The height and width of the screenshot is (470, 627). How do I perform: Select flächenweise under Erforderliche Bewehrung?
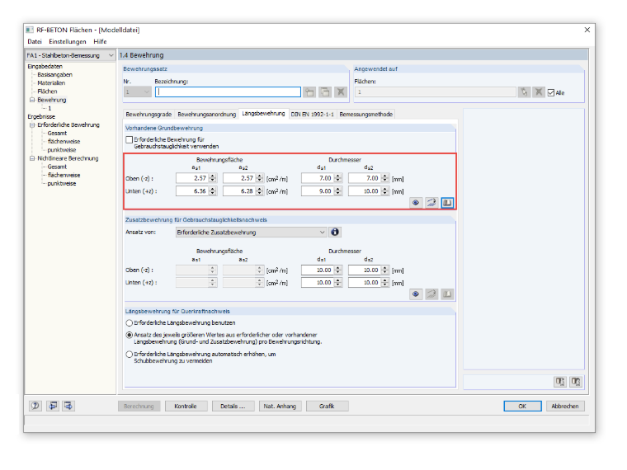[64, 142]
